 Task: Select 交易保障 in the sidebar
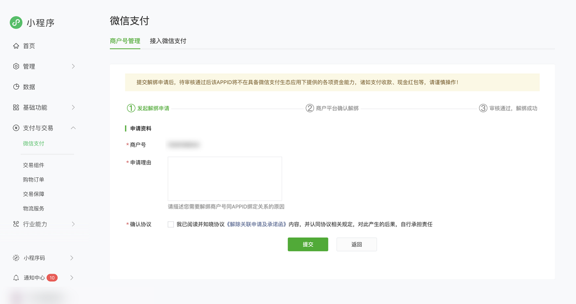(x=34, y=194)
